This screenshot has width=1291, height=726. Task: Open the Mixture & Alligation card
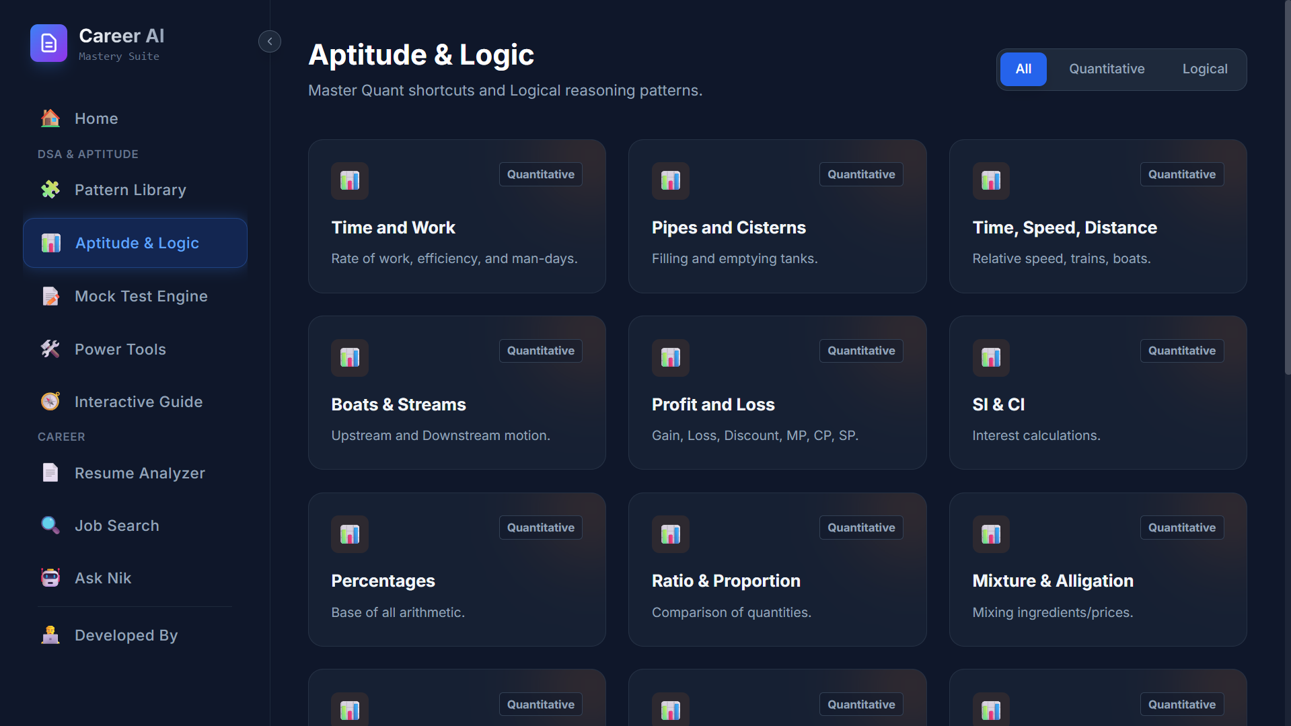click(1097, 569)
